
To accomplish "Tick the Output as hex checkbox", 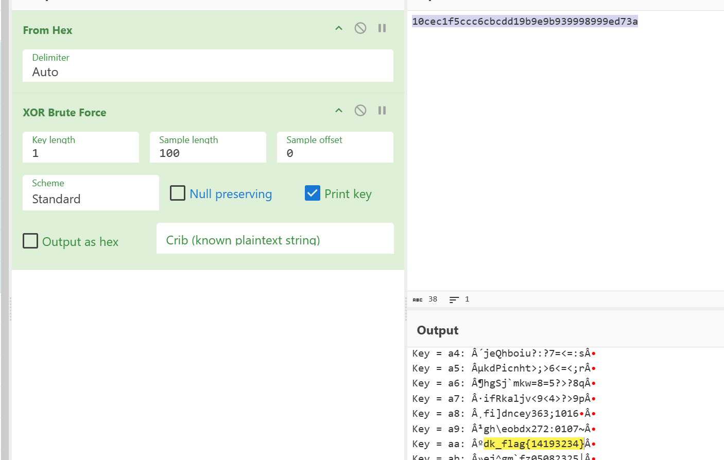I will coord(30,241).
